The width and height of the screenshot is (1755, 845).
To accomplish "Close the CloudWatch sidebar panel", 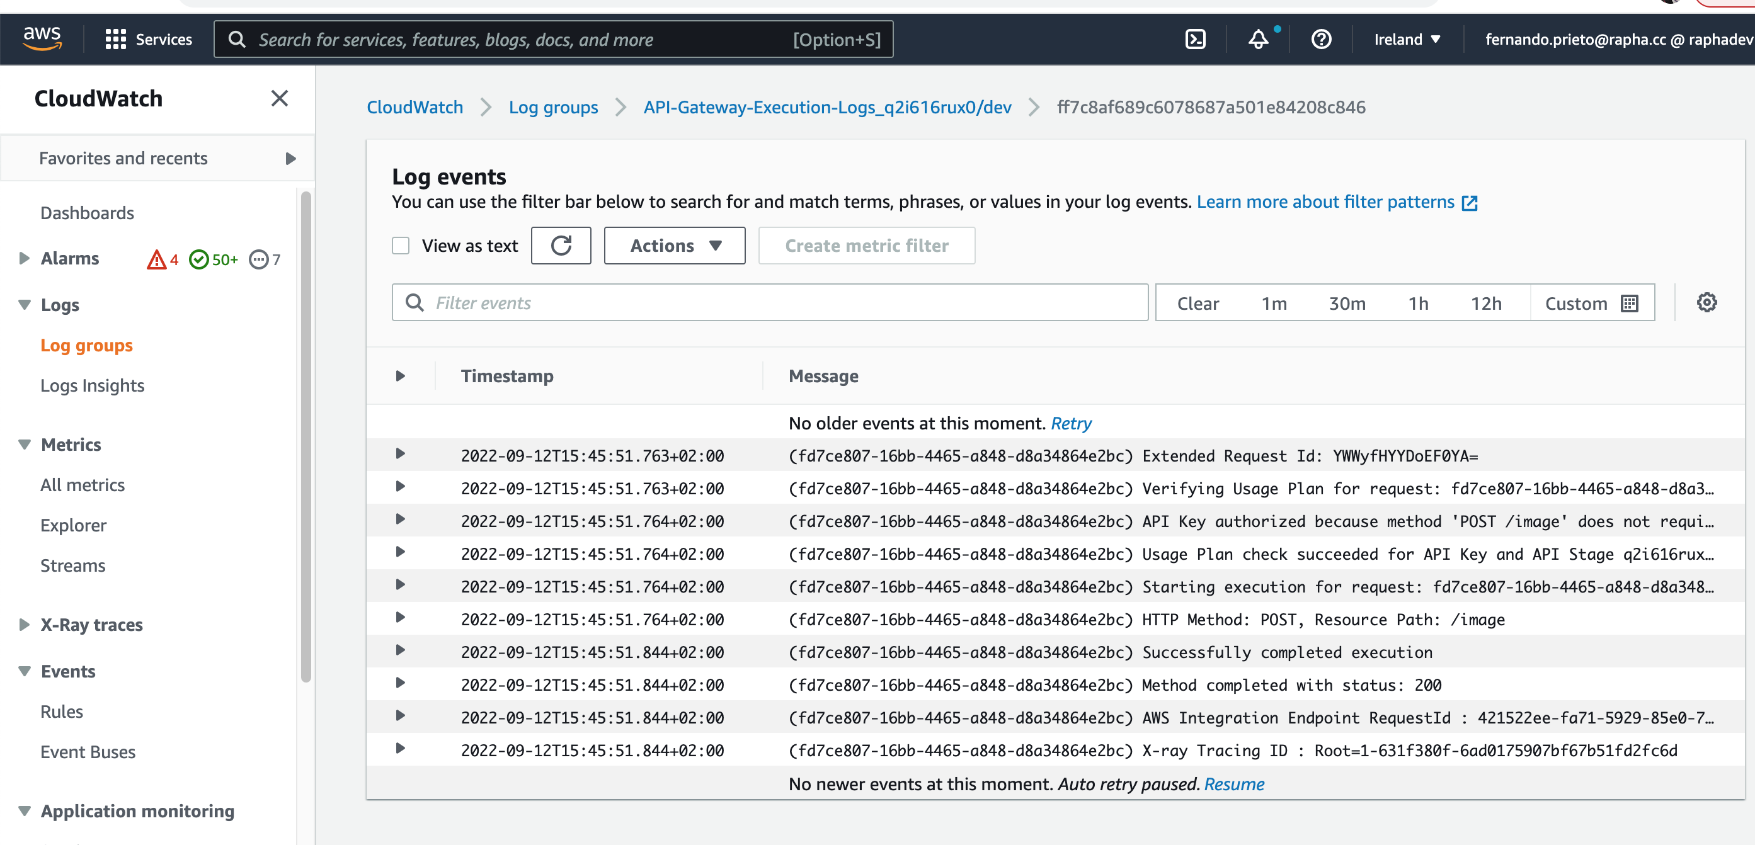I will point(279,98).
